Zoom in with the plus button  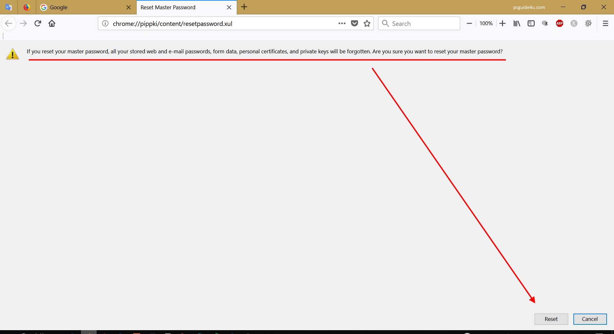point(502,23)
